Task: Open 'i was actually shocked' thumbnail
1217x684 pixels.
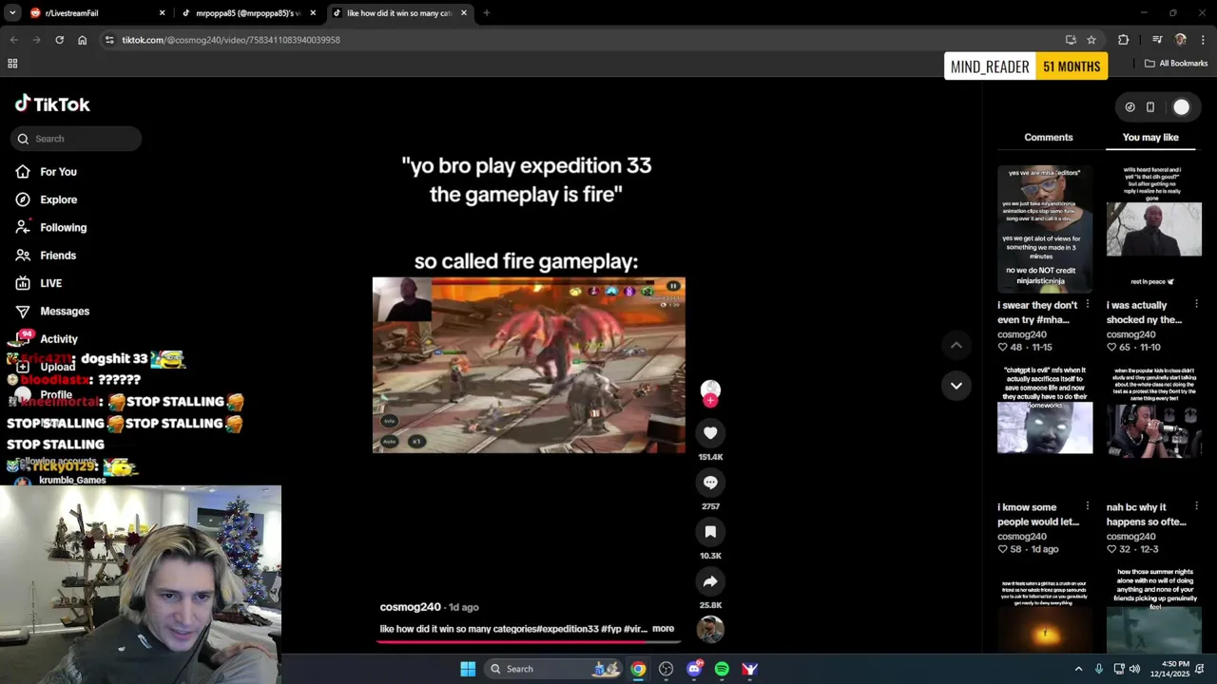Action: pos(1153,228)
